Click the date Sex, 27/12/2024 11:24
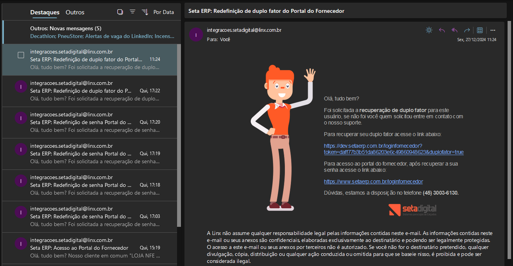 click(477, 40)
